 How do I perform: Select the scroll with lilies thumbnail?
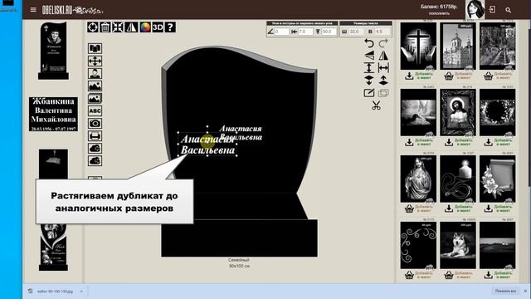[x=497, y=179]
